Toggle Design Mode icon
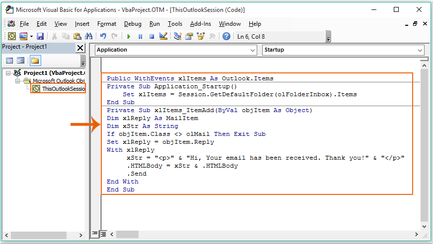This screenshot has height=244, width=433. pos(163,36)
